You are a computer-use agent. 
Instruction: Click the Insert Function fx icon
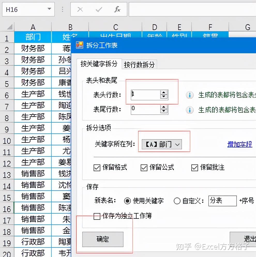pyautogui.click(x=117, y=9)
